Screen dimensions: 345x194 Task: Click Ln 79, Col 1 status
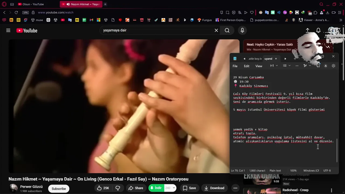coord(238,171)
